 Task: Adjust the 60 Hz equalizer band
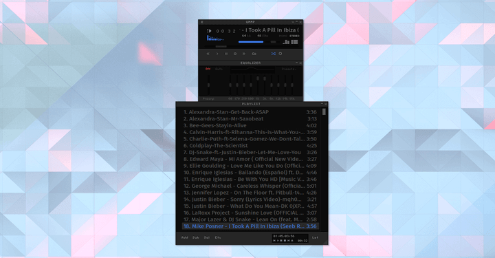tap(230, 85)
